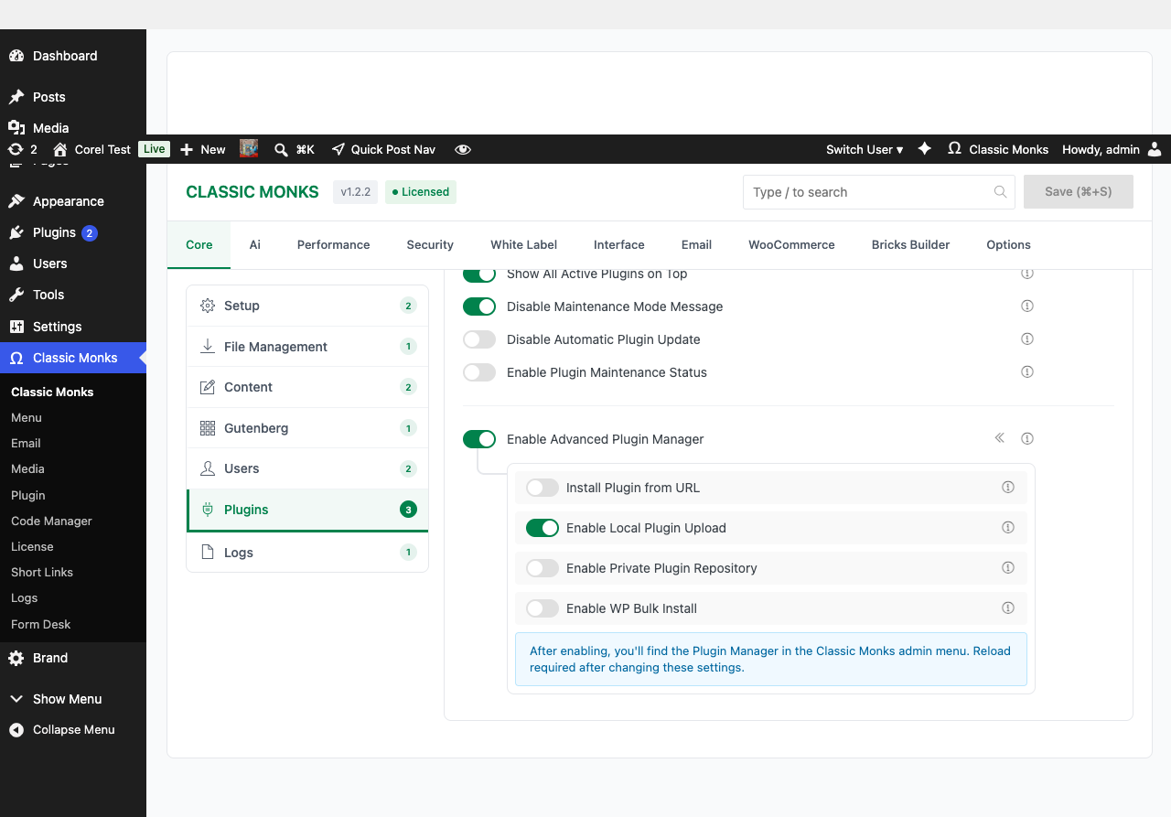The height and width of the screenshot is (817, 1171).
Task: Enable Disable Automatic Plugin Update switch
Action: [479, 339]
